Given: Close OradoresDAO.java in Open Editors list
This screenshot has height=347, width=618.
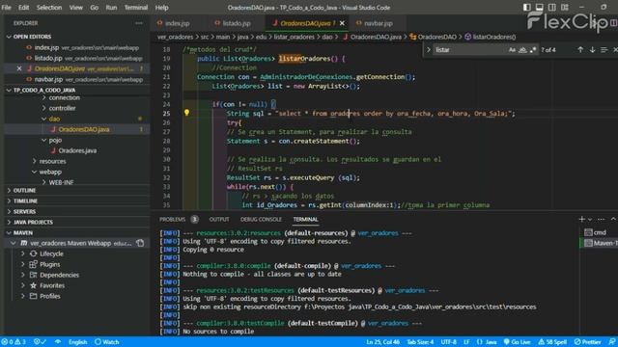Looking at the screenshot, I should point(19,68).
